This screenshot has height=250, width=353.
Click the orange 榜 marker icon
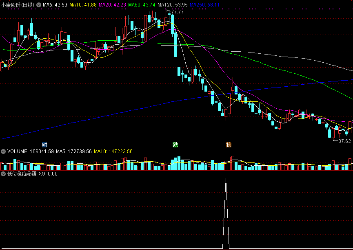(229, 145)
